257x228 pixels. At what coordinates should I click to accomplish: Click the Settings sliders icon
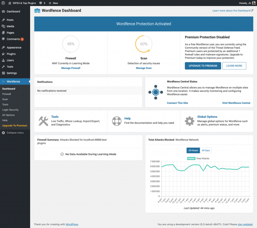pyautogui.click(x=3, y=73)
